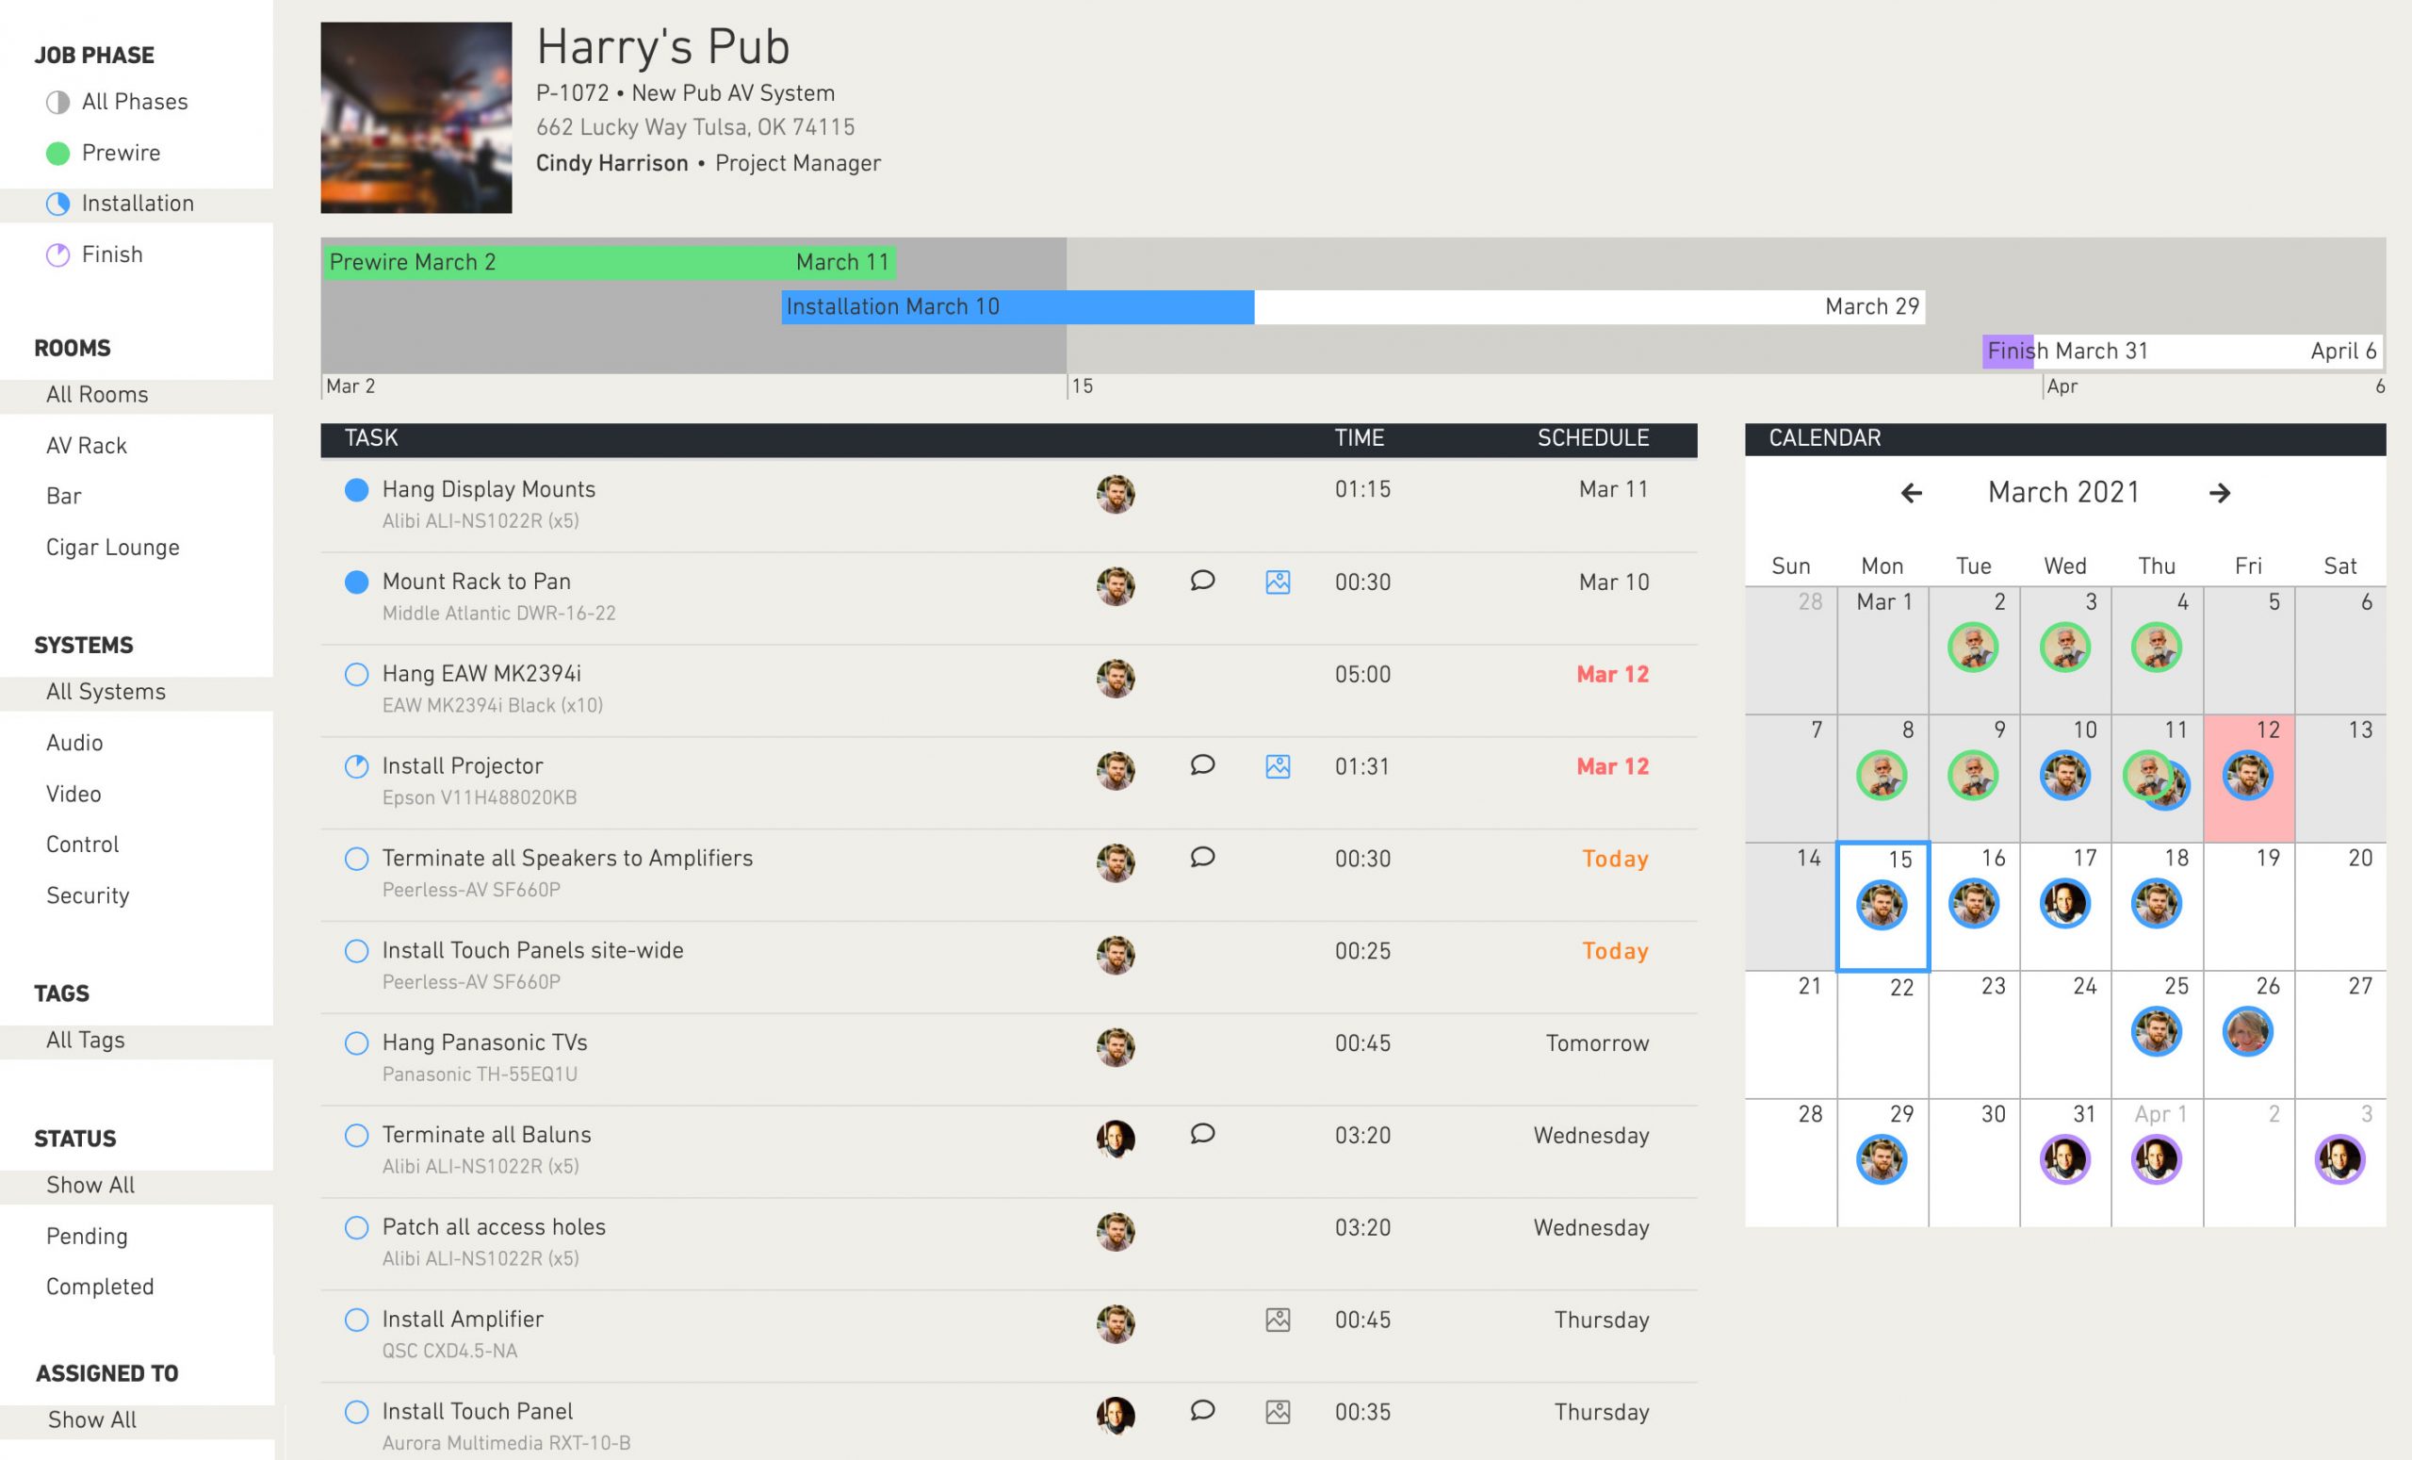The height and width of the screenshot is (1460, 2412).
Task: Mark Hang Panasonic TVs complete
Action: coord(356,1042)
